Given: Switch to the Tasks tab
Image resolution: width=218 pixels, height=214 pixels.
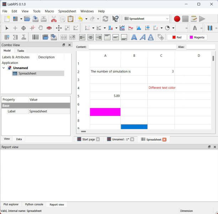Looking at the screenshot, I should (x=21, y=51).
